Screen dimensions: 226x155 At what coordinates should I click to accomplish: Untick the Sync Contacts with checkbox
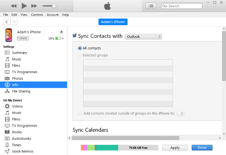74,35
